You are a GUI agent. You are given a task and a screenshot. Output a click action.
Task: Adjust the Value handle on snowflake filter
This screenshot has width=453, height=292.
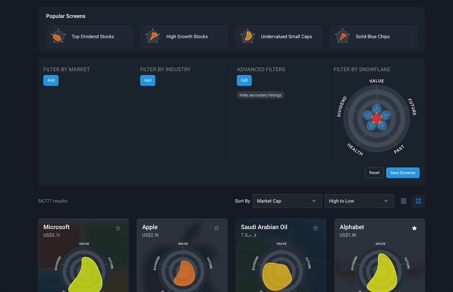[x=377, y=109]
